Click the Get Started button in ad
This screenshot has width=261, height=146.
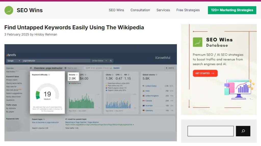pos(205,73)
